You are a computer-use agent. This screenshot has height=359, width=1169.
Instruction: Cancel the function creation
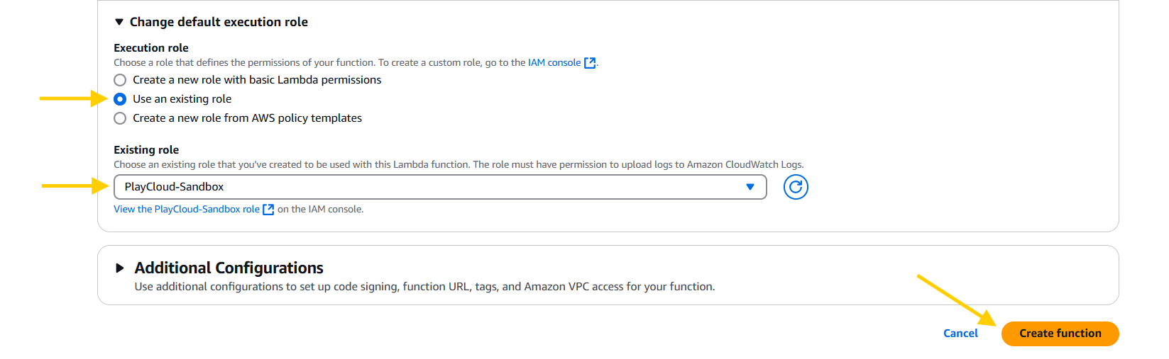pos(960,334)
